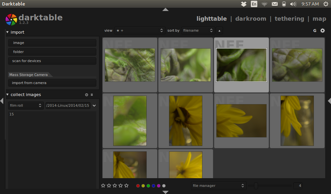Viewport: 331px width, 194px height.
Task: Hide the right side panel arrow
Action: (x=329, y=101)
